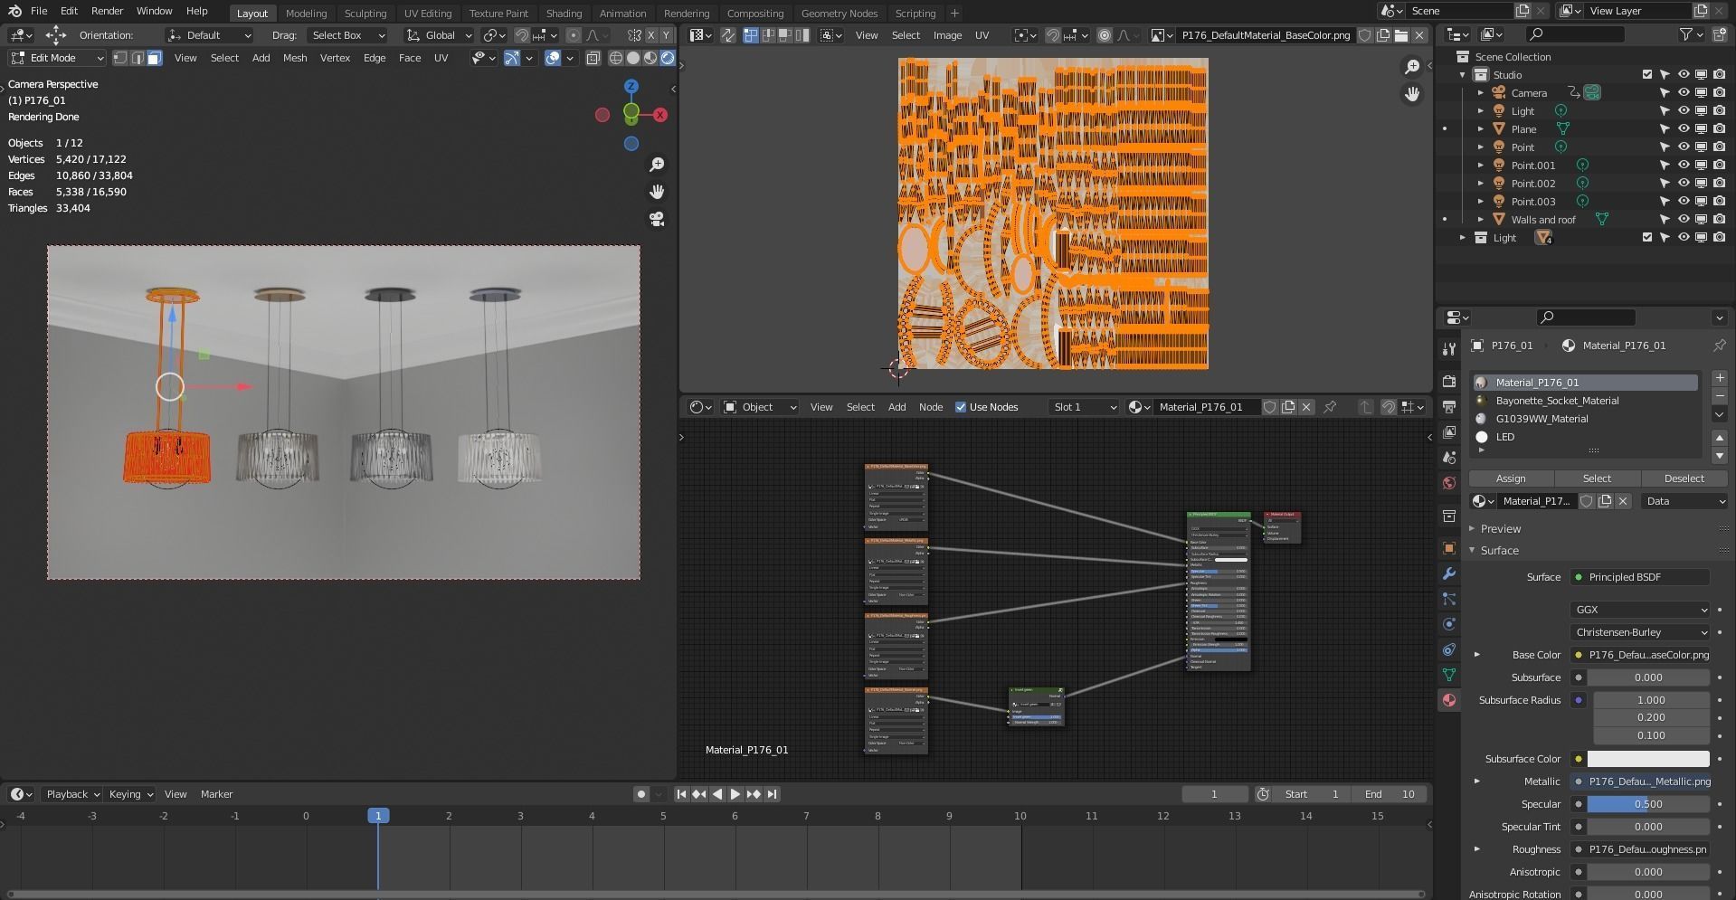Viewport: 1736px width, 900px height.
Task: Switch to the Shading workspace tab
Action: tap(564, 14)
